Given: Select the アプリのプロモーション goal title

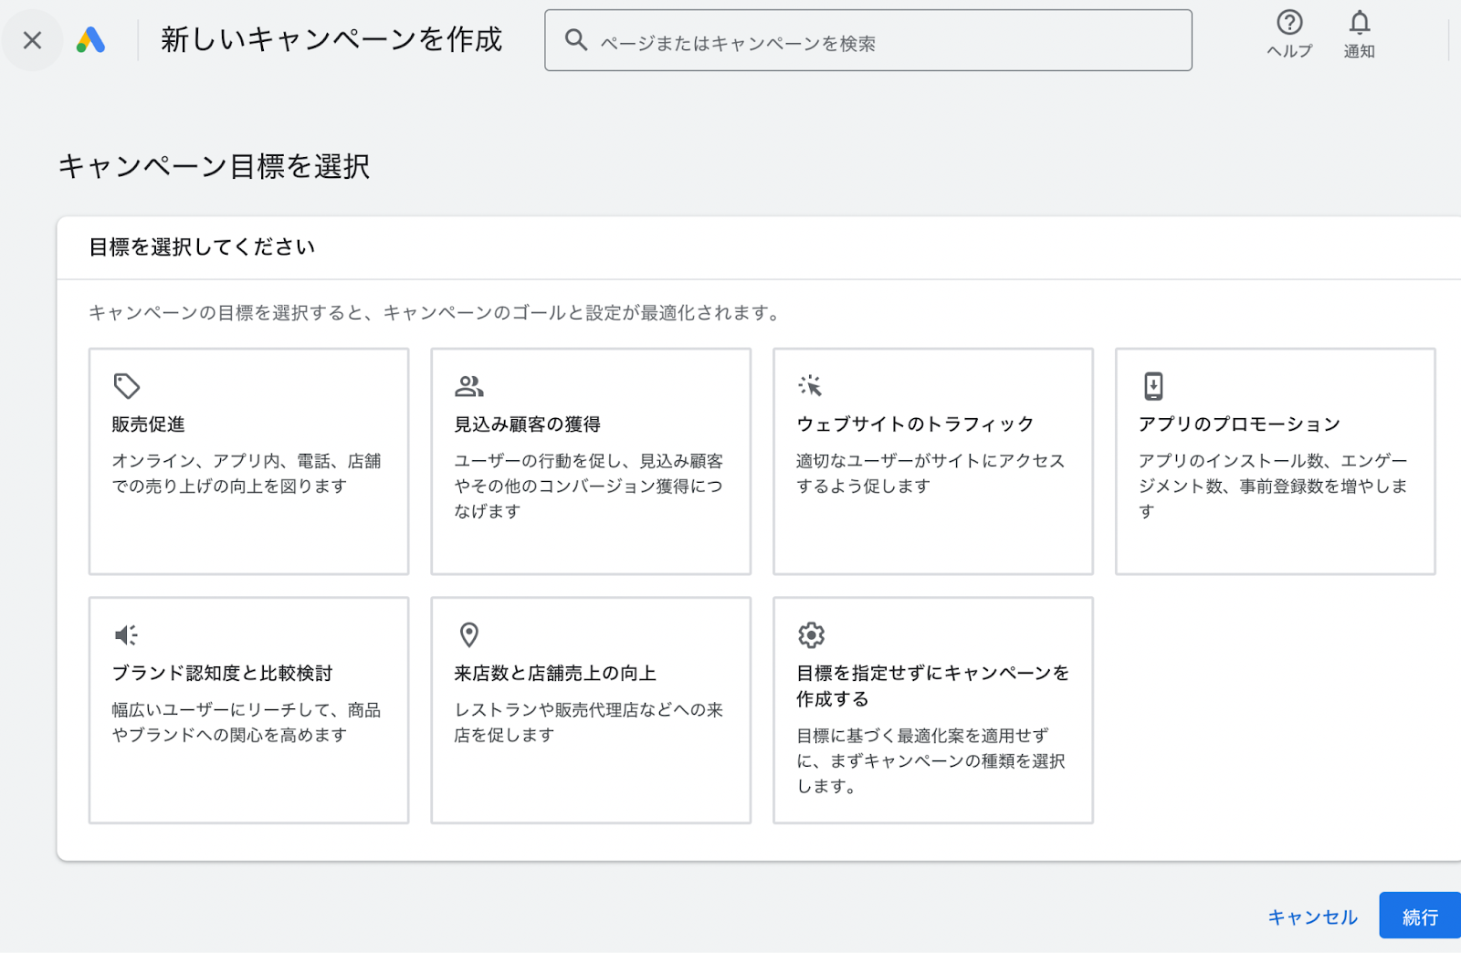Looking at the screenshot, I should pos(1239,424).
